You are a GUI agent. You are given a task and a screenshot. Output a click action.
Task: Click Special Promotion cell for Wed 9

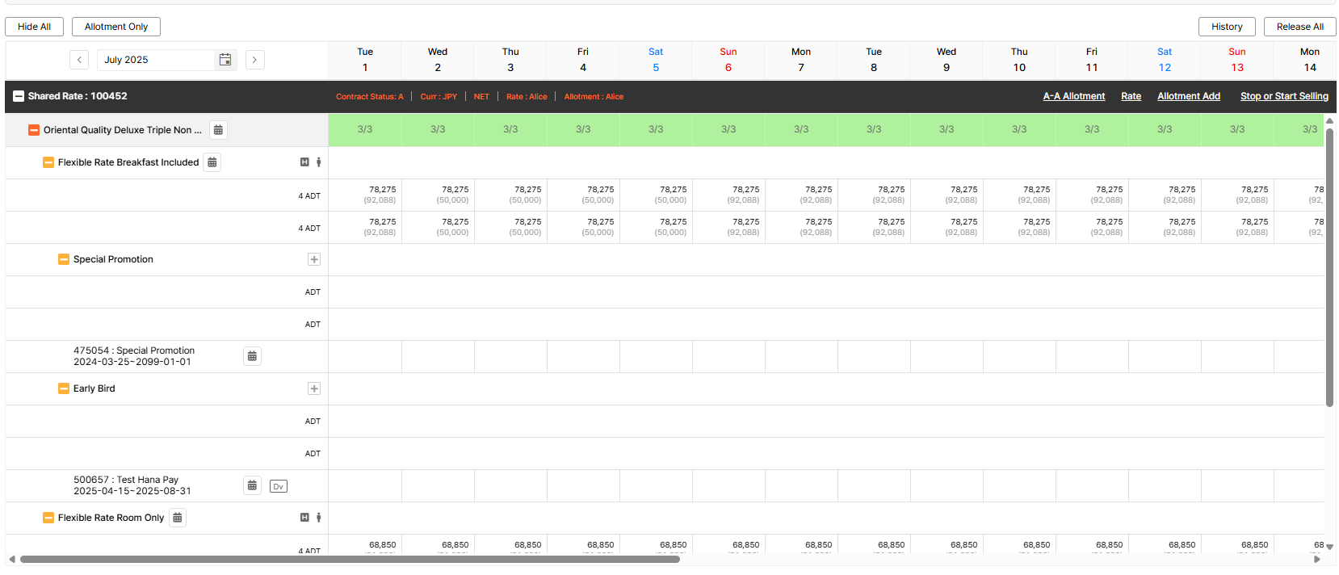(947, 356)
